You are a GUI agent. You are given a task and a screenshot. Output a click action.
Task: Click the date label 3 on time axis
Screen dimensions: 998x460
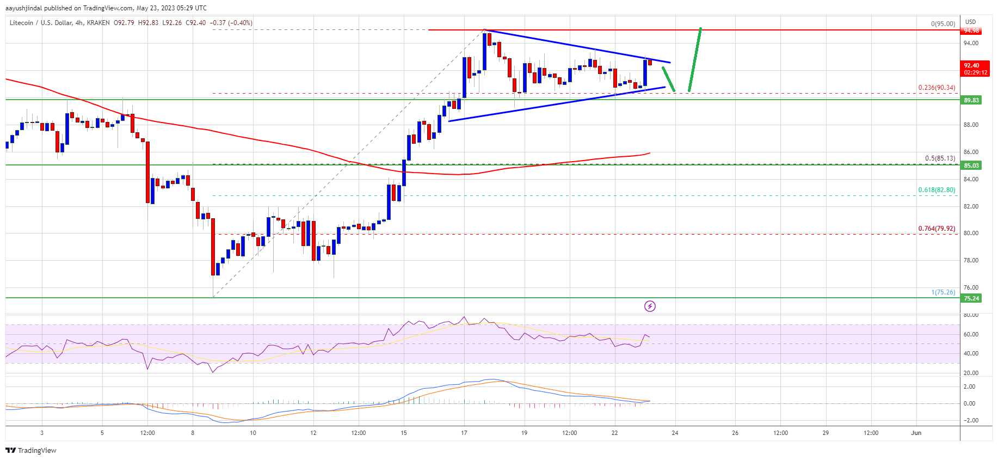click(x=42, y=433)
